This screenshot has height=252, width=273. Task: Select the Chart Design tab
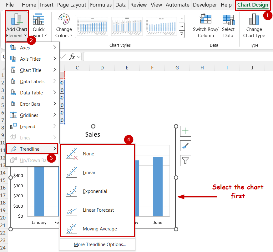pyautogui.click(x=253, y=5)
